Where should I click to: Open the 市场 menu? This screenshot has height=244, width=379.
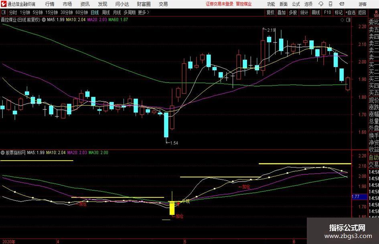coord(67,4)
